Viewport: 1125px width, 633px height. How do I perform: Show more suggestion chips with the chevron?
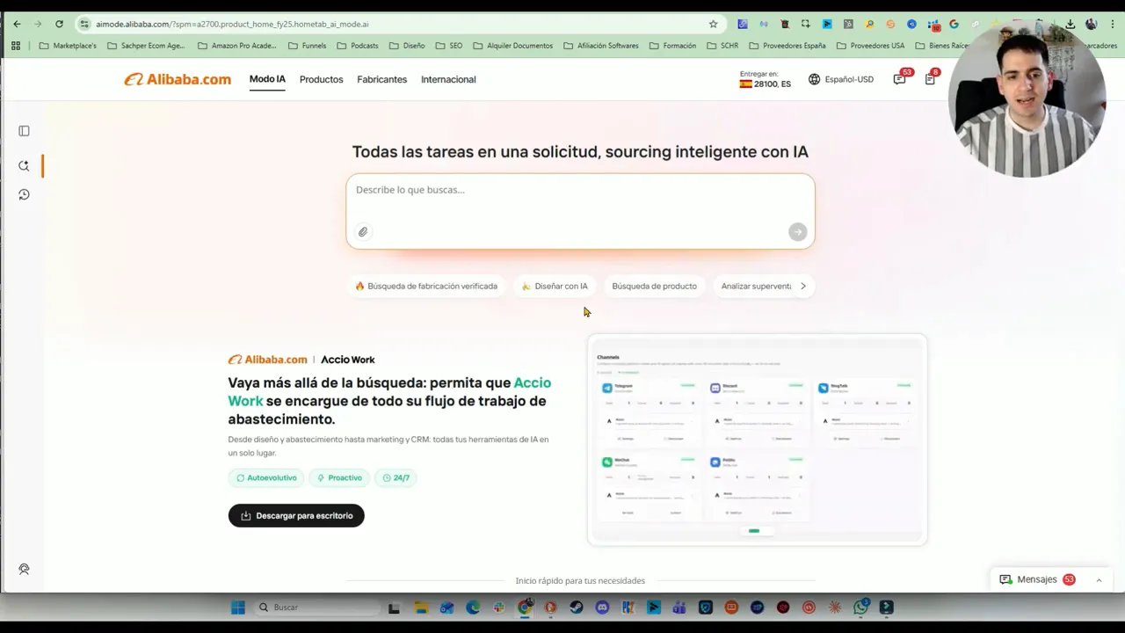802,286
